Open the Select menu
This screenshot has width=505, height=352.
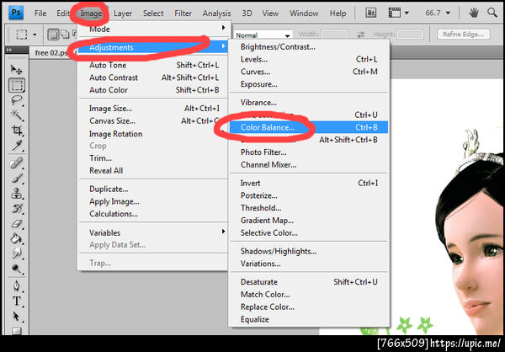(153, 13)
